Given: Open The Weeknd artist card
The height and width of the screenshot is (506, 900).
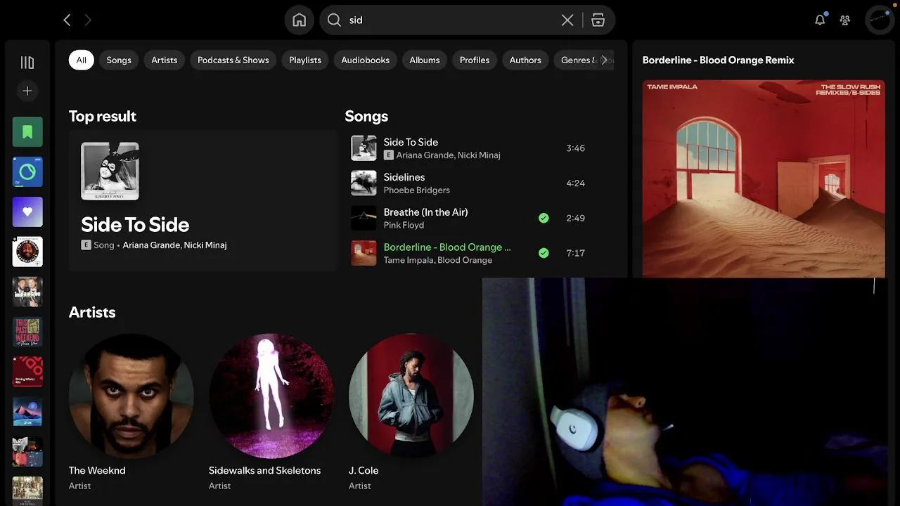Looking at the screenshot, I should [131, 412].
